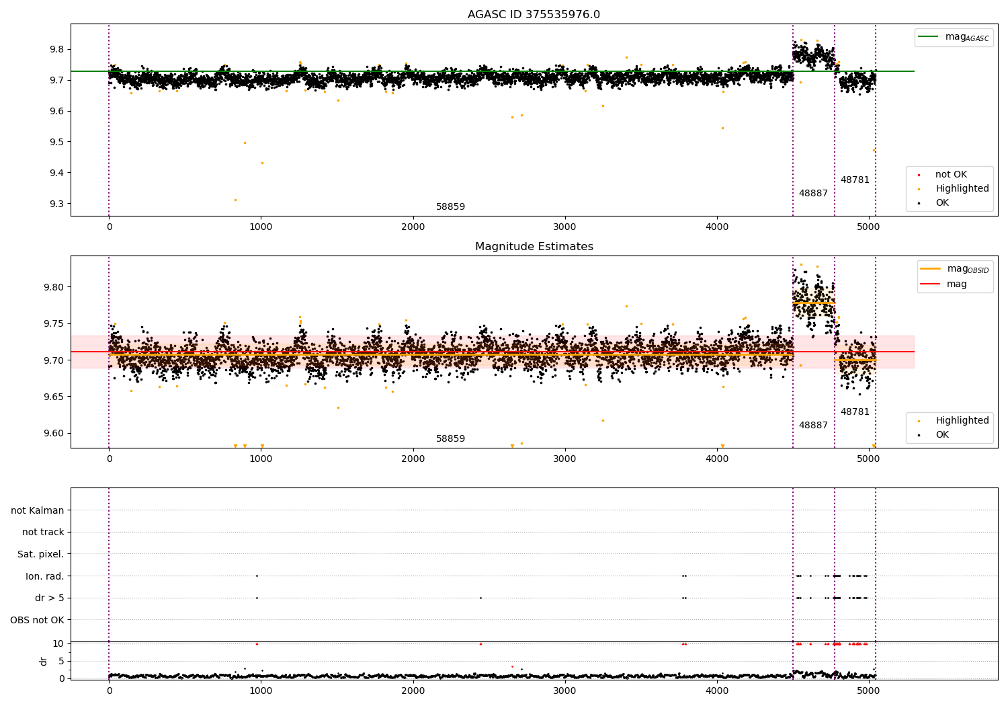1008x706 pixels.
Task: Click the 'not track' axis label
Action: click(x=43, y=533)
